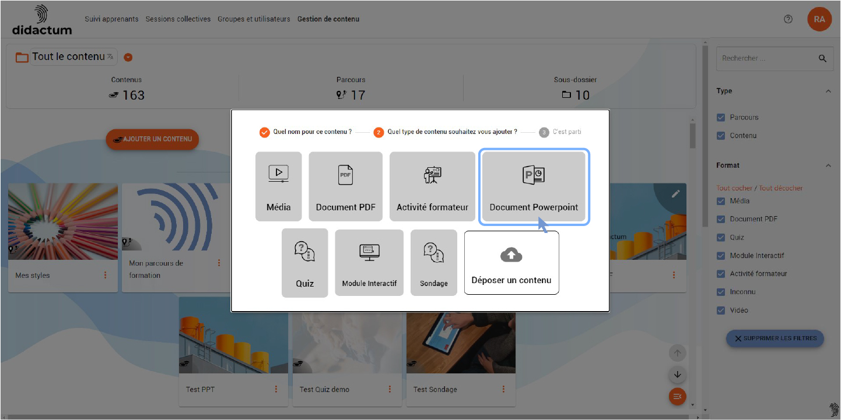Click Supprimer les filtres button
This screenshot has width=841, height=420.
tap(775, 338)
